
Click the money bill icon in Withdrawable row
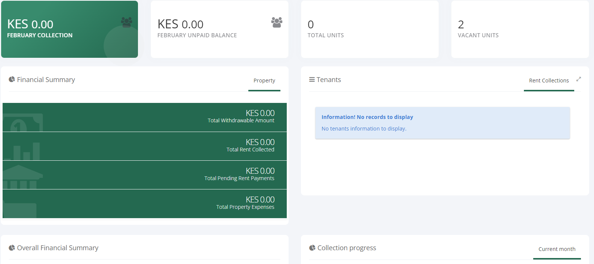pos(23,123)
